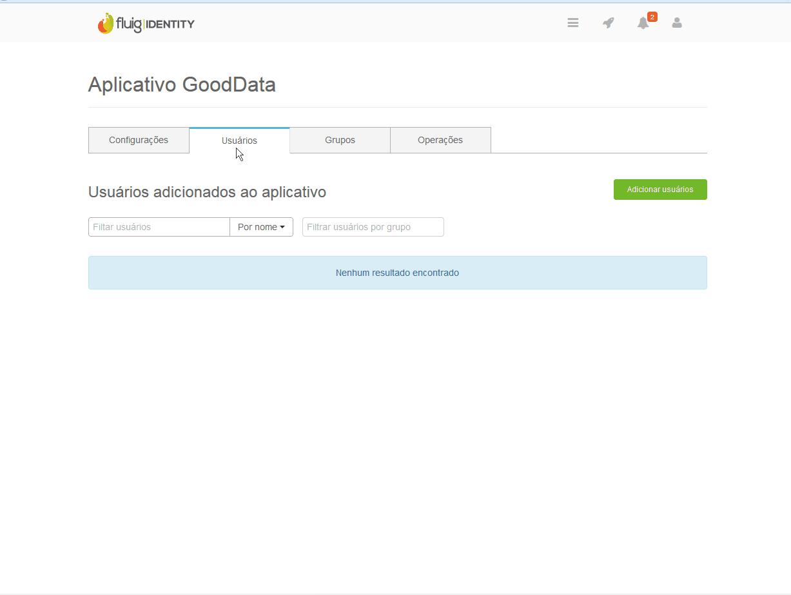Image resolution: width=791 pixels, height=595 pixels.
Task: Switch to the Grupos tab
Action: click(x=340, y=140)
